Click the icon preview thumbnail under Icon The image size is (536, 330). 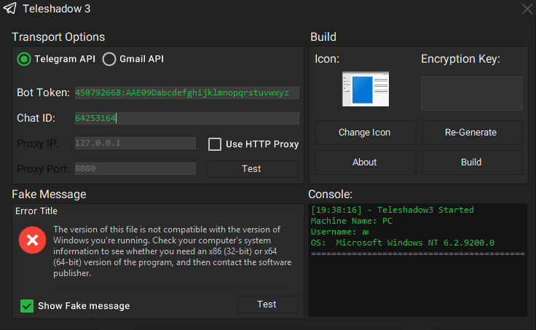366,89
